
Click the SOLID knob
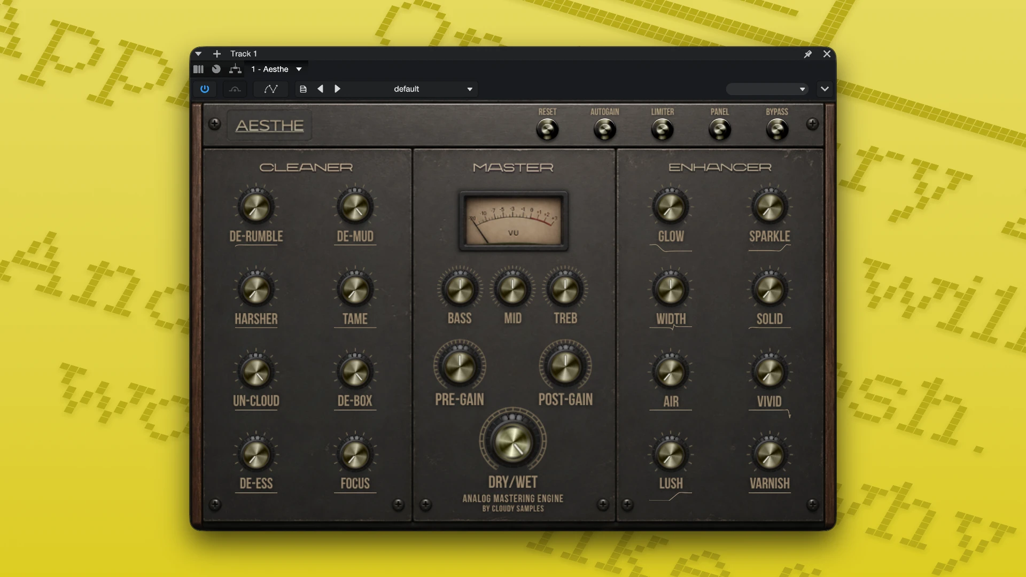(x=770, y=290)
